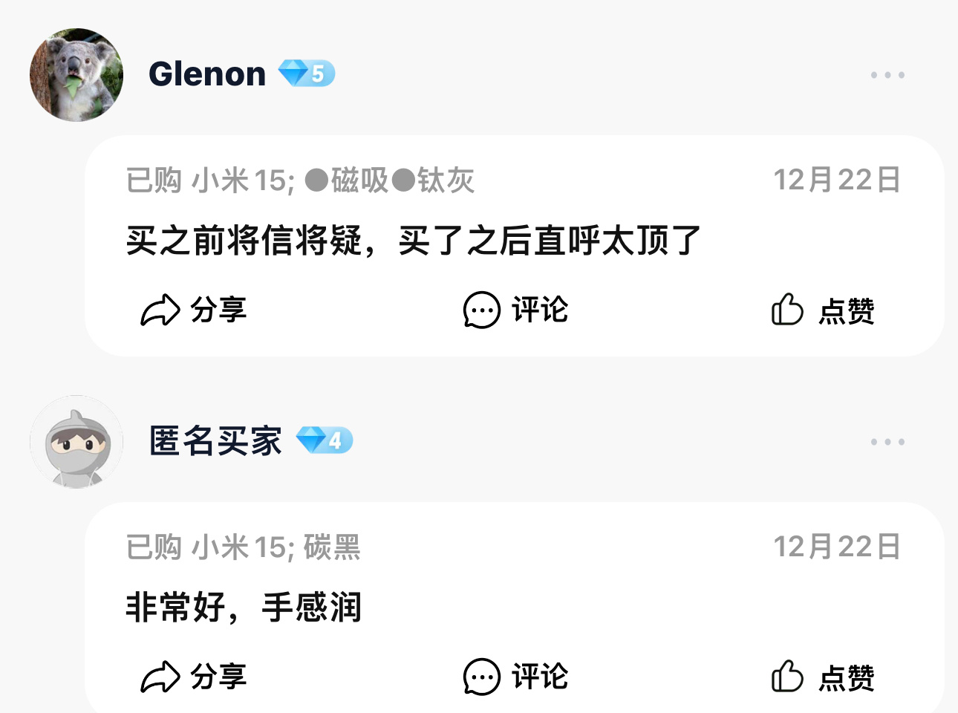The image size is (958, 713).
Task: Open the anonymous buyer's ninja avatar
Action: pyautogui.click(x=76, y=442)
